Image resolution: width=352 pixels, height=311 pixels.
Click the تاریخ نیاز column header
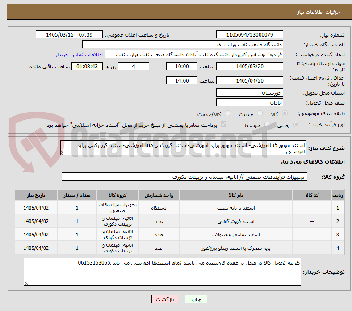click(x=36, y=195)
